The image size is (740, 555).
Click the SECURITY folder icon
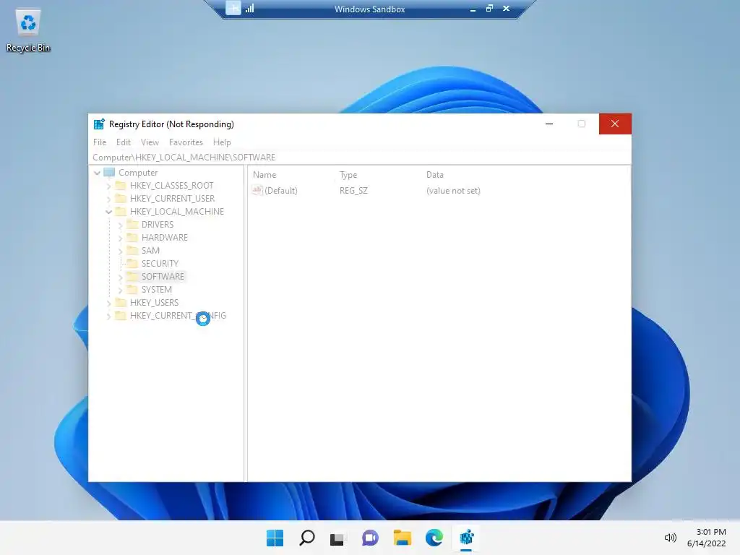click(133, 263)
